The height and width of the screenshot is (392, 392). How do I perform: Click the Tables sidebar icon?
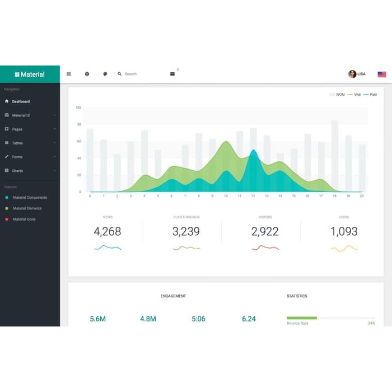(7, 143)
